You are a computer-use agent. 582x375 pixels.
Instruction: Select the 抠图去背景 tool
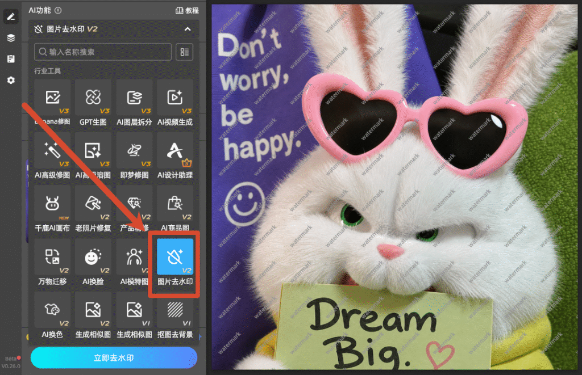(x=175, y=315)
